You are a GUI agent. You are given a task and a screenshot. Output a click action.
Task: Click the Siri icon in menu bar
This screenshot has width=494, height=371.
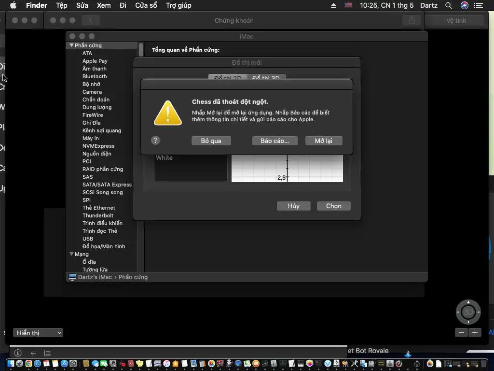pyautogui.click(x=465, y=5)
